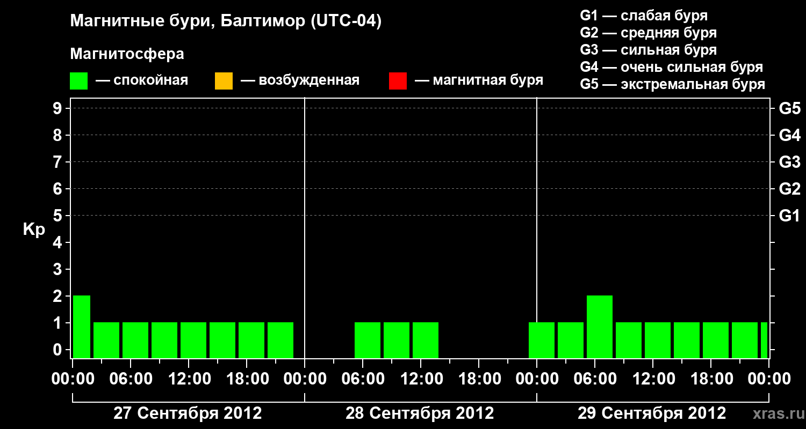
Task: Click the orange 'возбужденная' legend swatch
Action: (224, 81)
